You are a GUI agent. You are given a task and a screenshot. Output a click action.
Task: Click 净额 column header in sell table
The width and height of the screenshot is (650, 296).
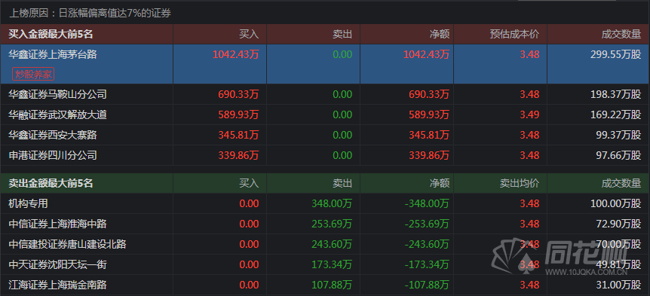440,183
